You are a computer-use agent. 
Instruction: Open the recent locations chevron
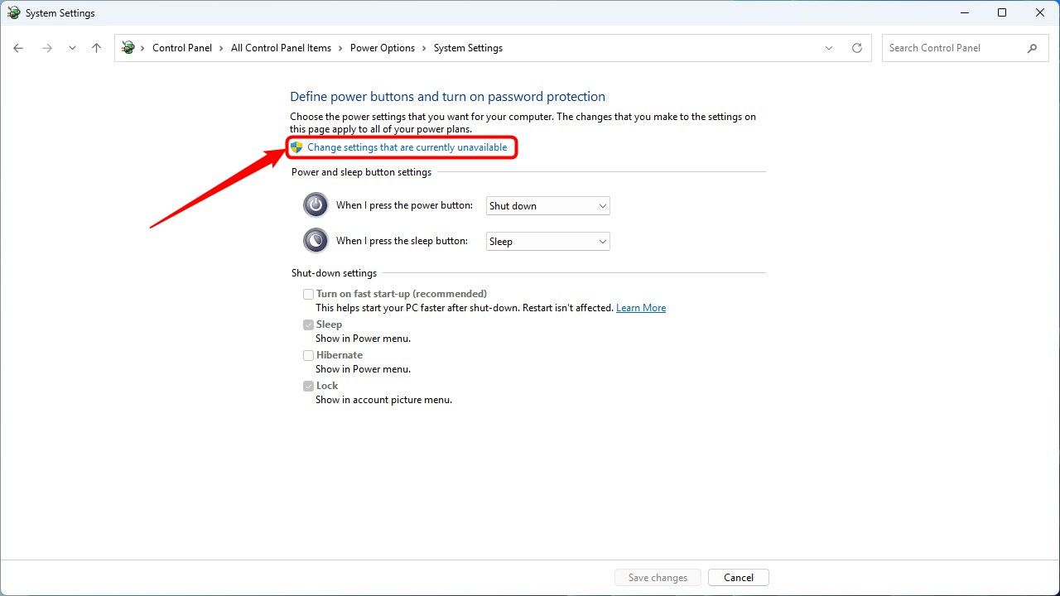point(72,48)
